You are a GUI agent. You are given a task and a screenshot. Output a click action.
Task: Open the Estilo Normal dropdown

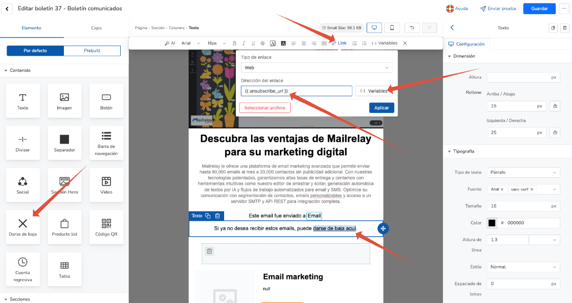523,267
